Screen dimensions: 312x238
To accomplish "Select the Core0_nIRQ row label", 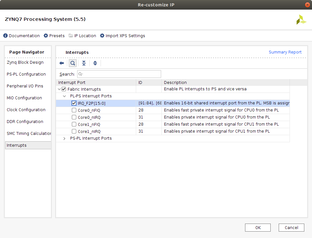I will 89,118.
